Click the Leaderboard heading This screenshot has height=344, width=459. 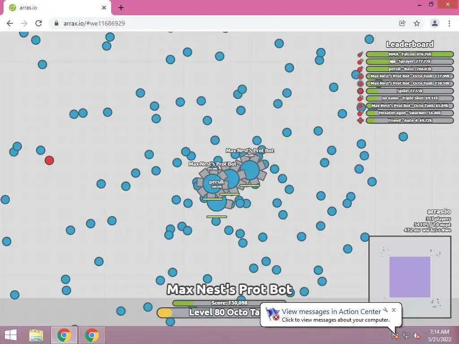(x=410, y=44)
